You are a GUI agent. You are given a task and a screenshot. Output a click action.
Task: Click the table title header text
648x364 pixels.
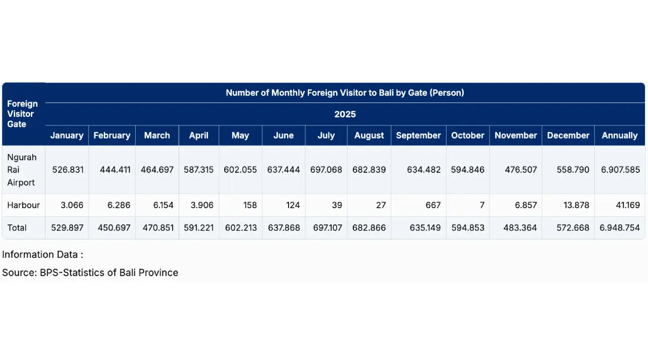coord(345,93)
